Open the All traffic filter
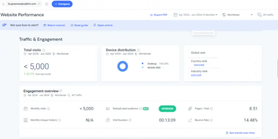Image resolution: width=278 pixels, height=139 pixels. (x=265, y=15)
